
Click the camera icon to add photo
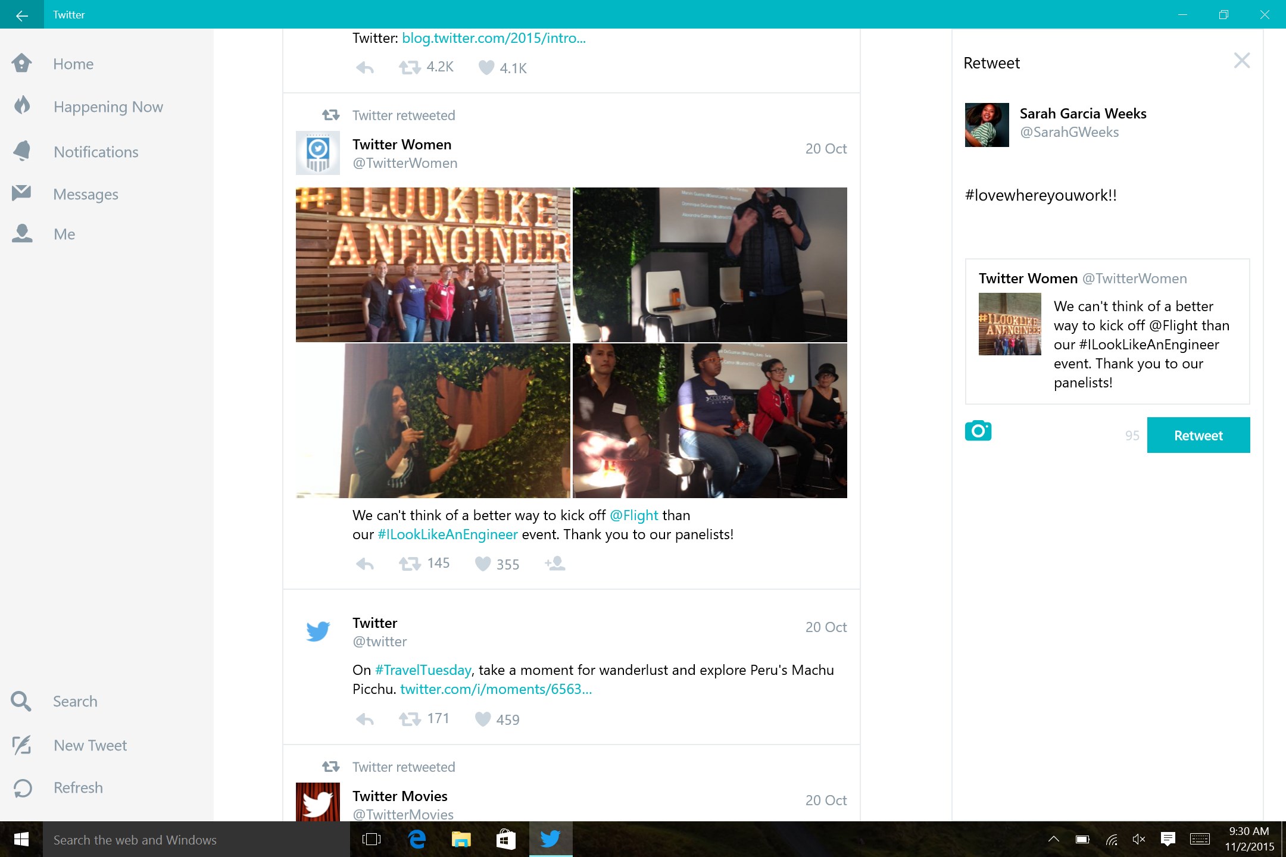tap(978, 431)
